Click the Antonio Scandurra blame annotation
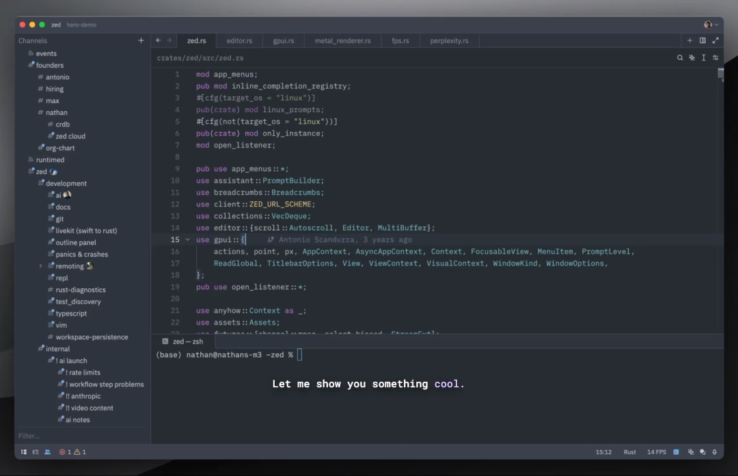The height and width of the screenshot is (476, 738). 340,240
